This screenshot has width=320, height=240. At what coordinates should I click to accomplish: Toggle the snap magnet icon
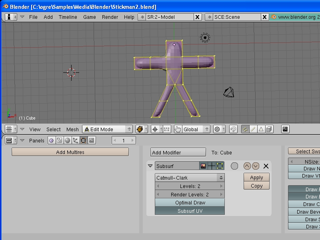[233, 129]
